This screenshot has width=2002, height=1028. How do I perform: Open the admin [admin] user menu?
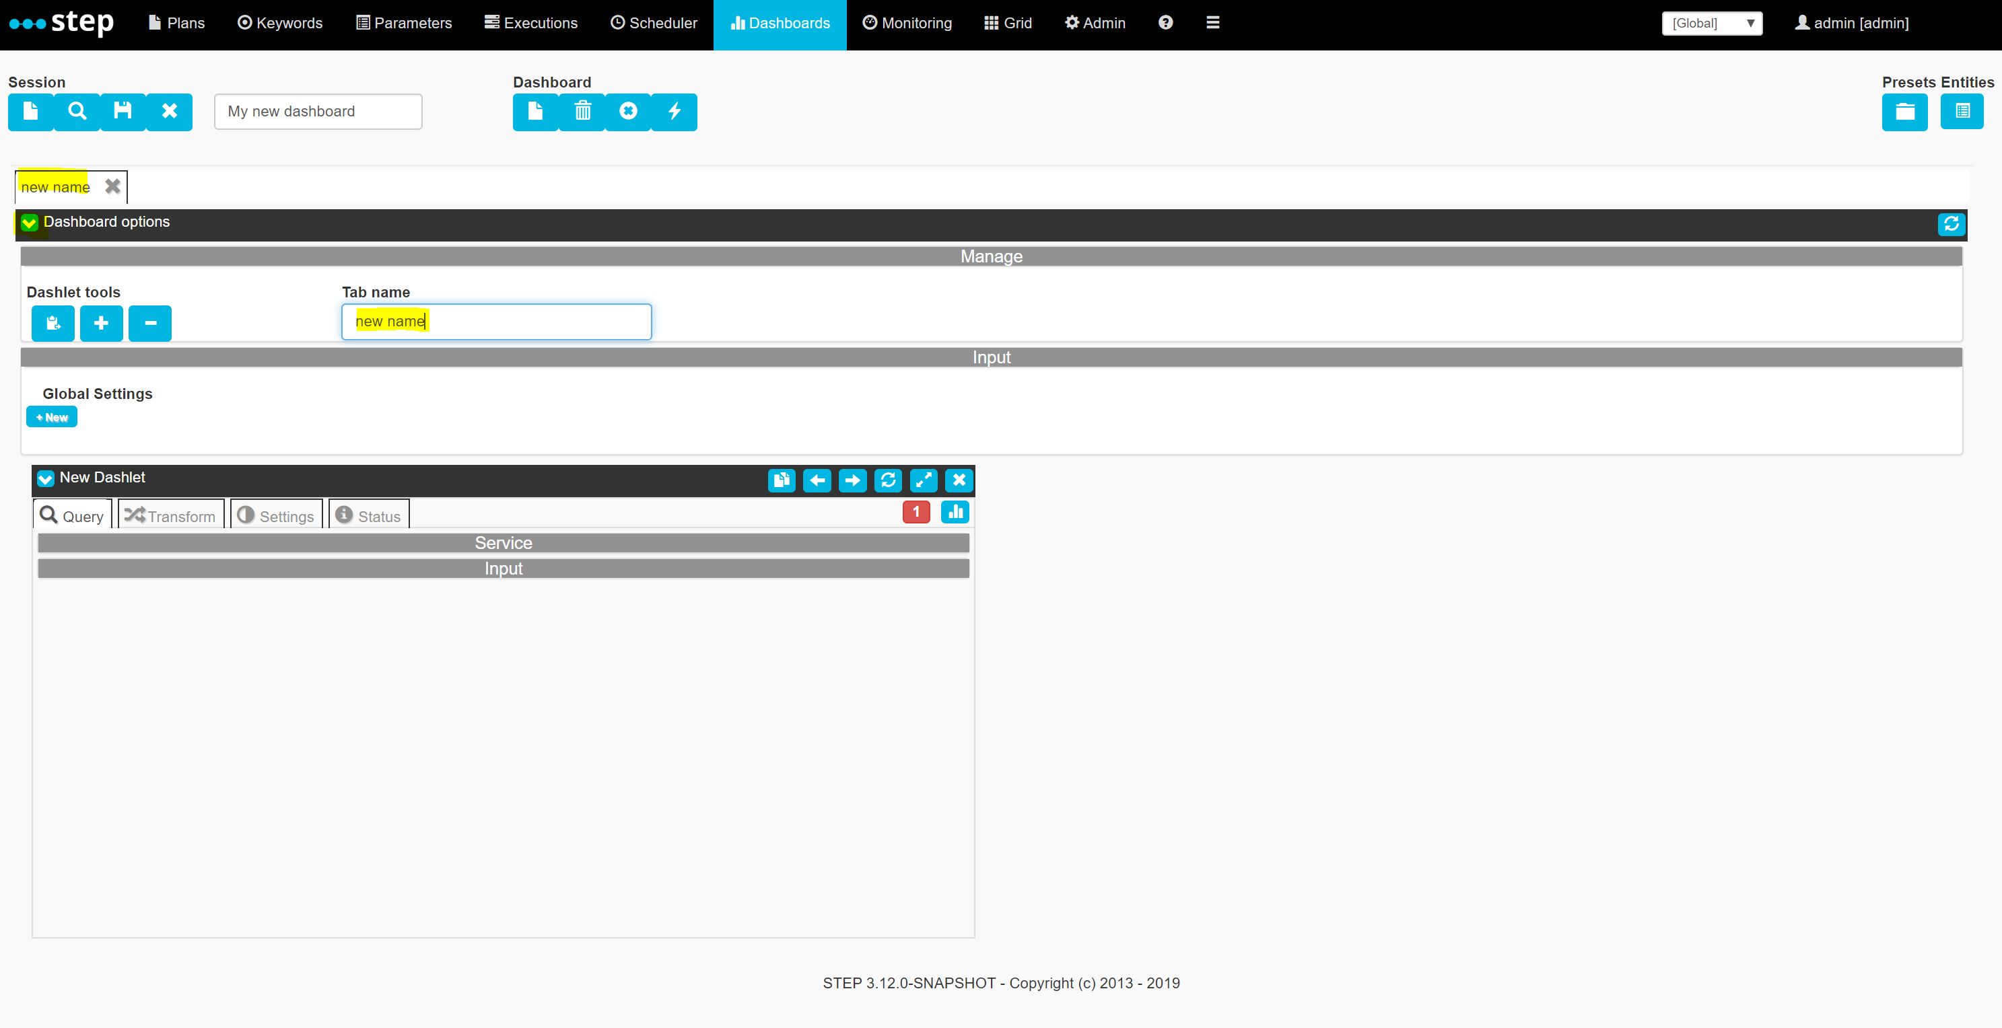(1851, 24)
